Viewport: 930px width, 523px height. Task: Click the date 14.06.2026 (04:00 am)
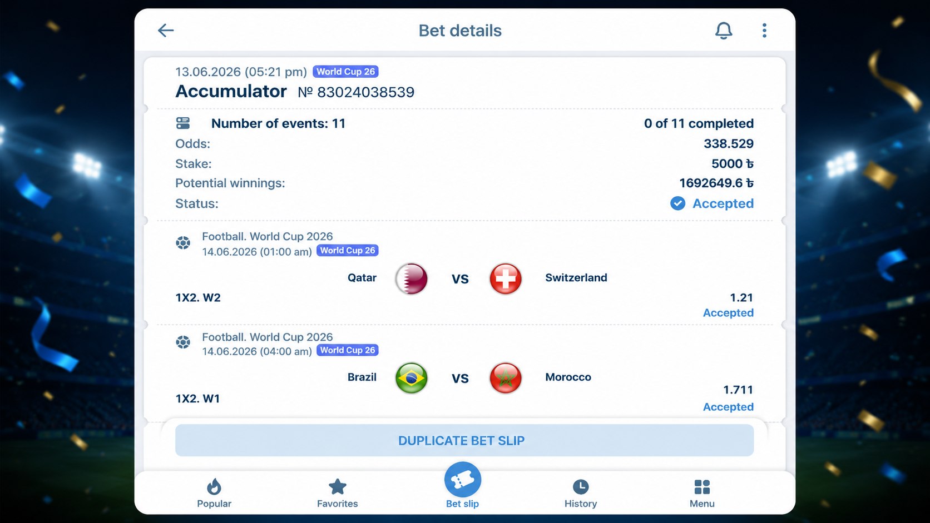(x=257, y=351)
